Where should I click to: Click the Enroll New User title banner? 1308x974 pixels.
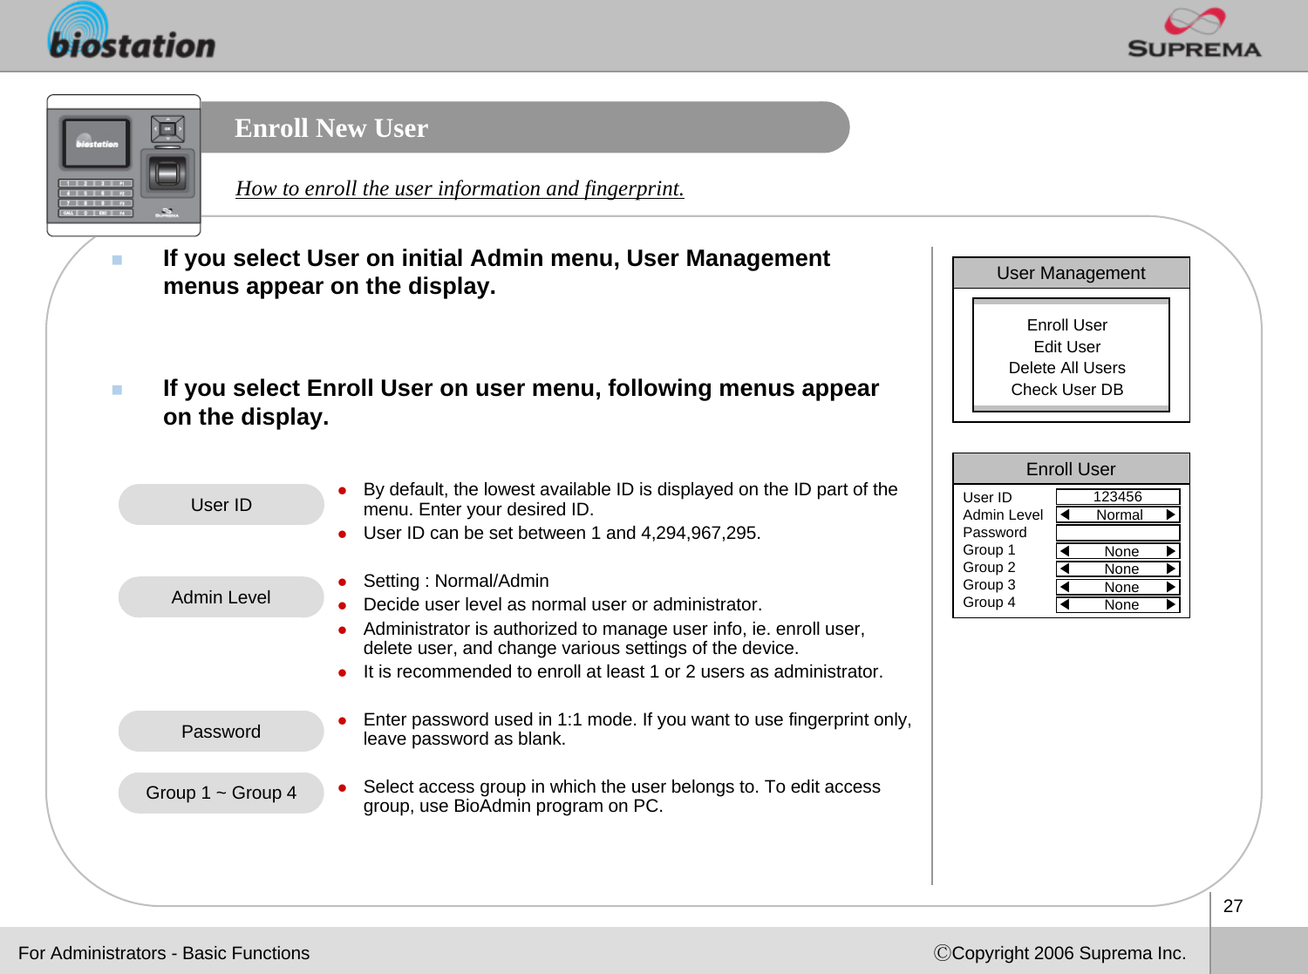coord(524,127)
